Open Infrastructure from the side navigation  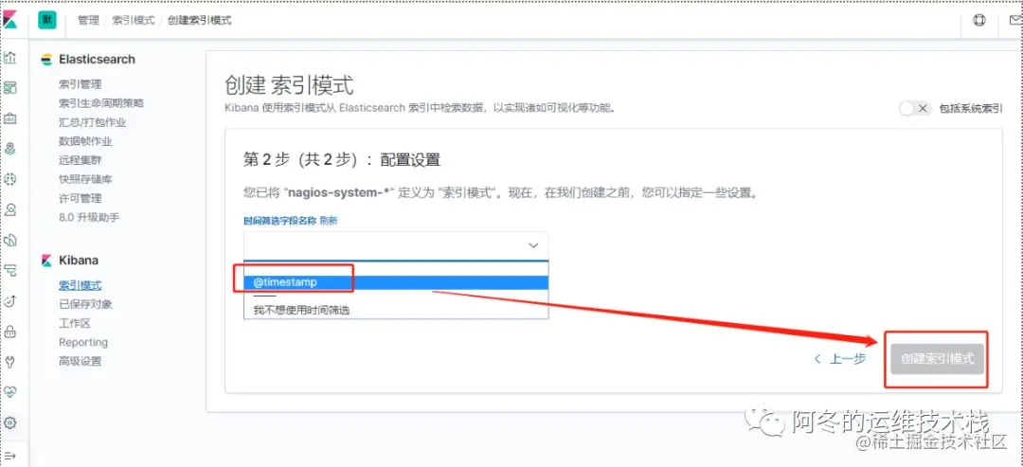(x=9, y=210)
